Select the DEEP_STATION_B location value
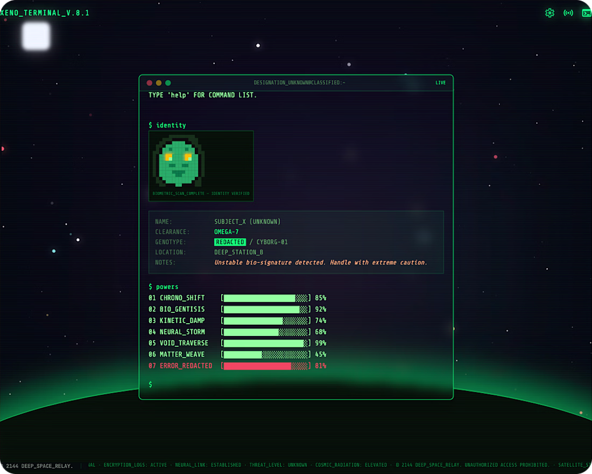This screenshot has height=474, width=592. (x=238, y=252)
